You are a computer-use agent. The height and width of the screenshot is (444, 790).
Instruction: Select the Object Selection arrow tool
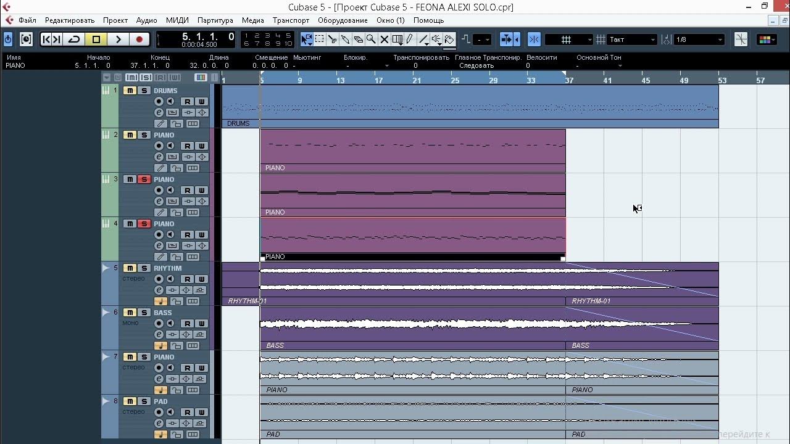tap(307, 39)
